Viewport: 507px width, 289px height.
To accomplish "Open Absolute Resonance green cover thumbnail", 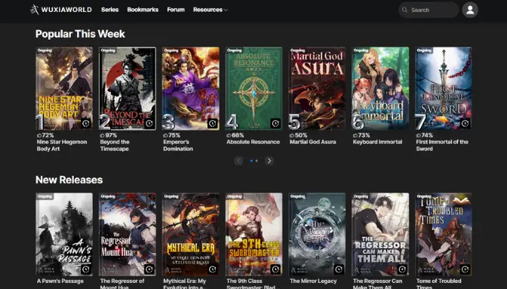I will tap(253, 88).
